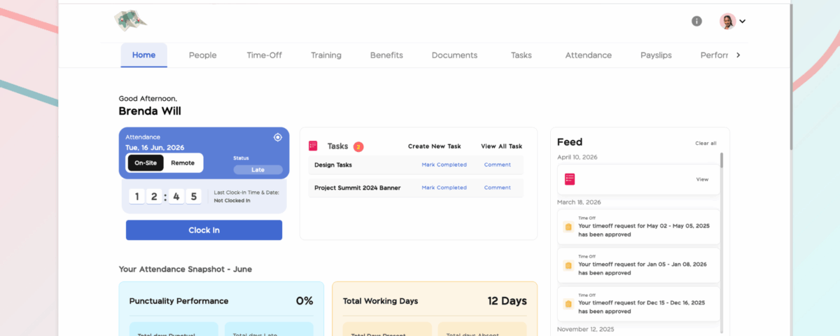Screen dimensions: 840x336
Task: Click the yellow icon for Jan 05 timeoff
Action: point(568,265)
